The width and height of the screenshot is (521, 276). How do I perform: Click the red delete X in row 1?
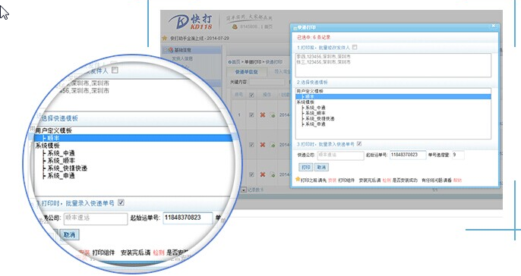tap(263, 114)
